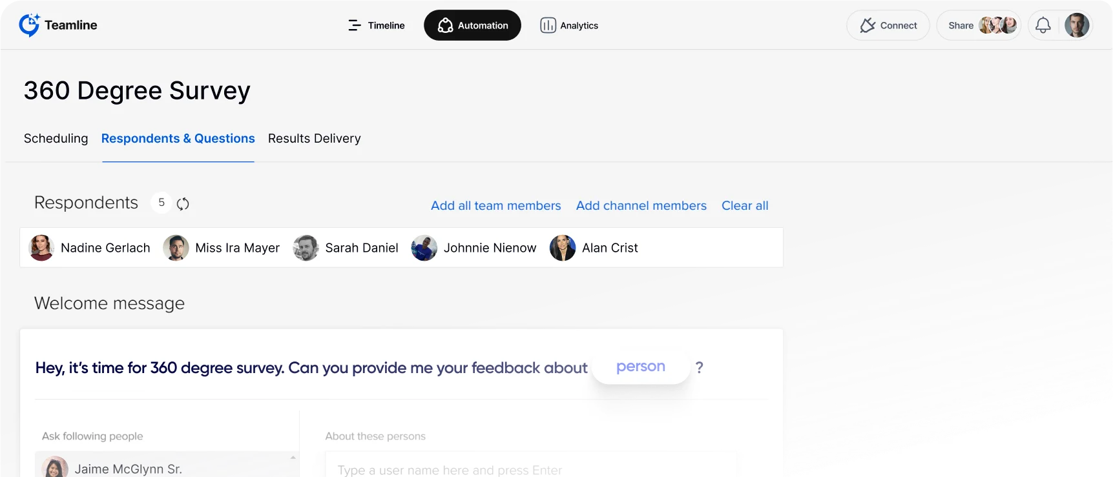Click Add all team members

pos(495,205)
